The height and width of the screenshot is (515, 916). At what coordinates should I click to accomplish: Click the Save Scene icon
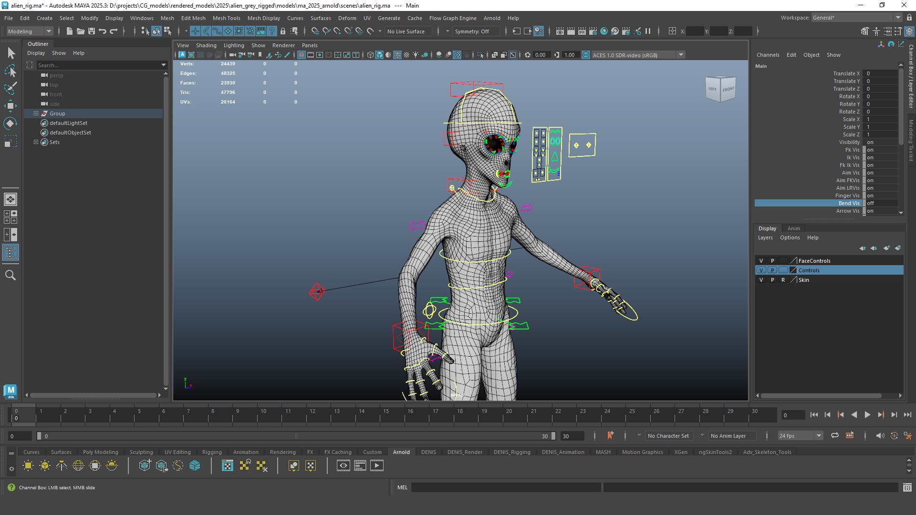pyautogui.click(x=92, y=31)
